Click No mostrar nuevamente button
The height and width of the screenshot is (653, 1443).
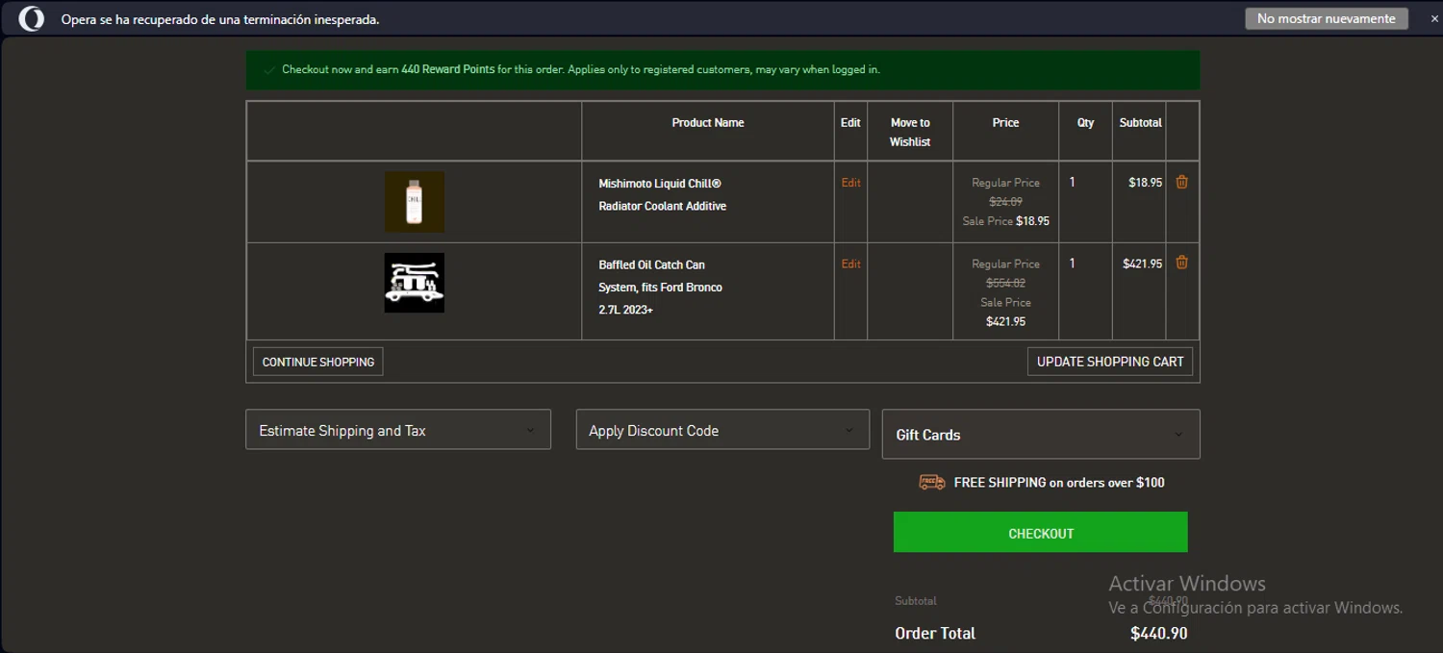(1326, 18)
